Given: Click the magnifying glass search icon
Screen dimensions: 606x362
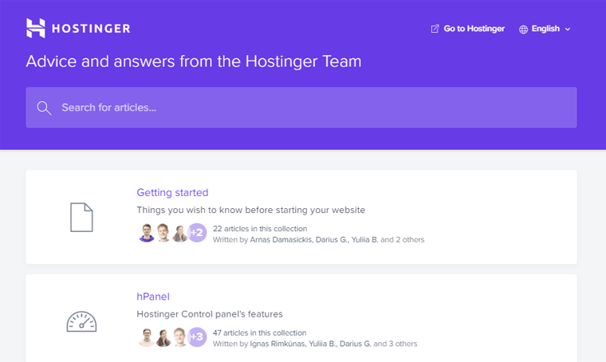Looking at the screenshot, I should (x=44, y=108).
